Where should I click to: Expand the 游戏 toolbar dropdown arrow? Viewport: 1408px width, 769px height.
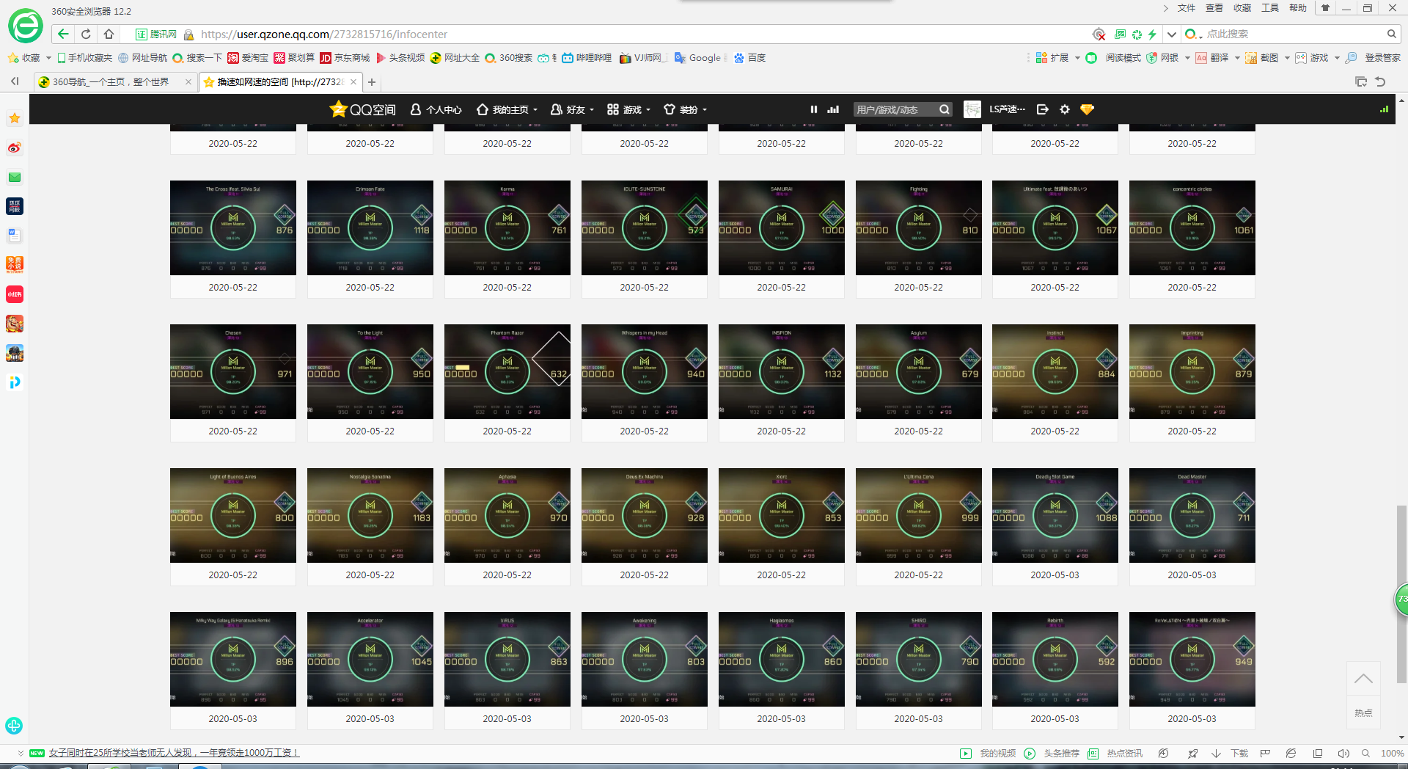pos(1337,58)
